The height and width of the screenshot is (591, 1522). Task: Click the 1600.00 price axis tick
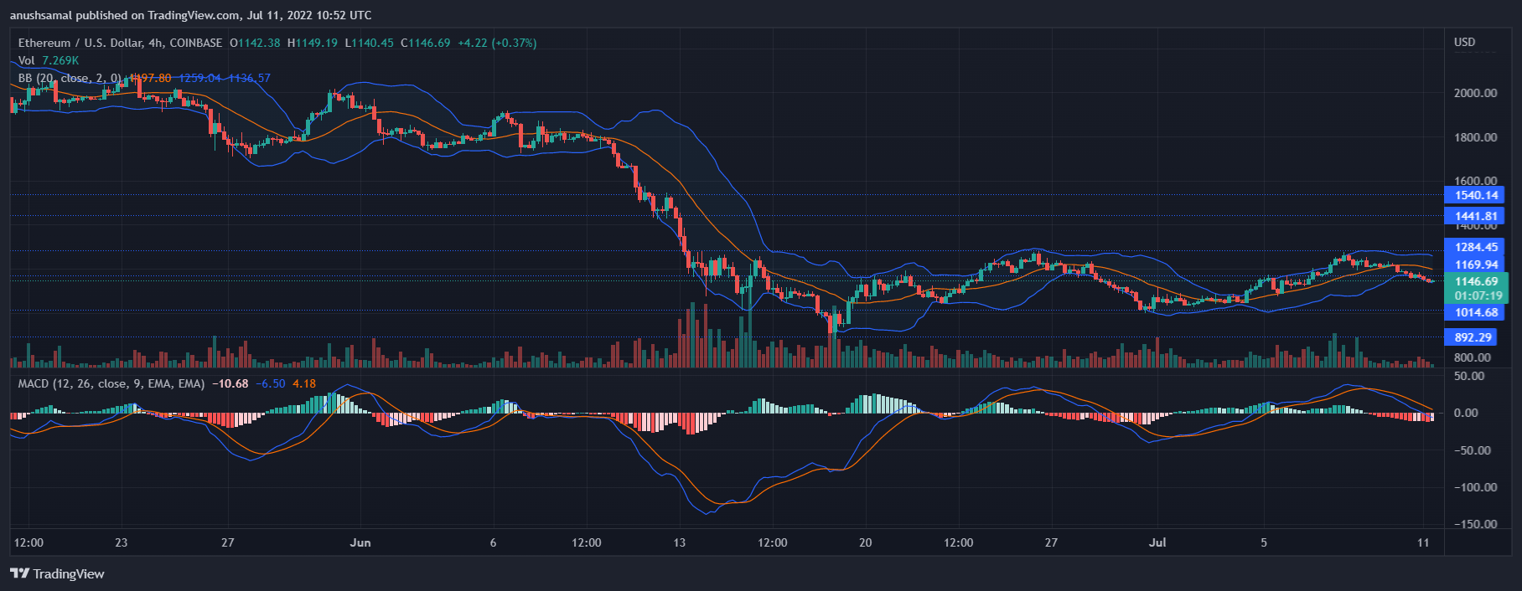pyautogui.click(x=1475, y=181)
